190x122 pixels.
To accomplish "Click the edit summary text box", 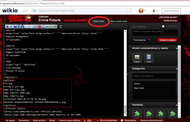I will 155,32.
